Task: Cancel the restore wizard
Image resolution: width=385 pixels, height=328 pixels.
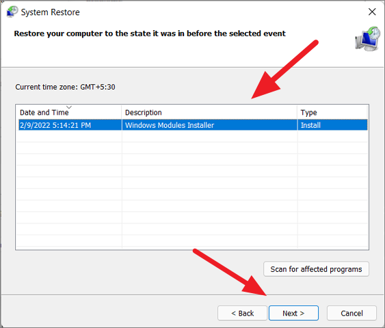Action: [351, 313]
